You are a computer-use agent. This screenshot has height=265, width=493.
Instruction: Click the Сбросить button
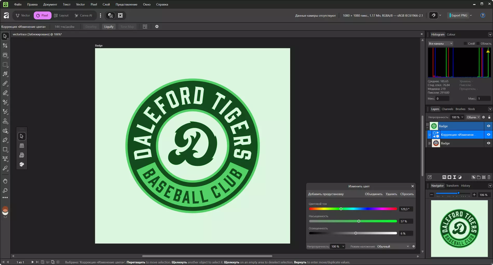pos(407,194)
